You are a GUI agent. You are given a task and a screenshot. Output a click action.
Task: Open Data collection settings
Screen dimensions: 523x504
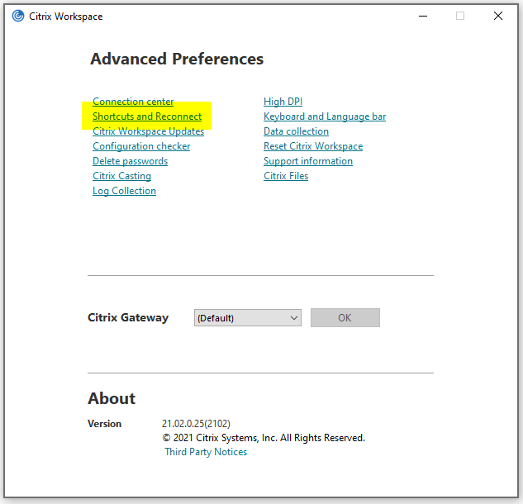tap(296, 131)
